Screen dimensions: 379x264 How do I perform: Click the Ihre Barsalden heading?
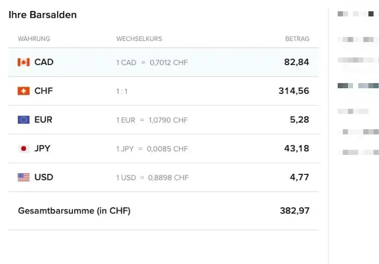tap(42, 15)
